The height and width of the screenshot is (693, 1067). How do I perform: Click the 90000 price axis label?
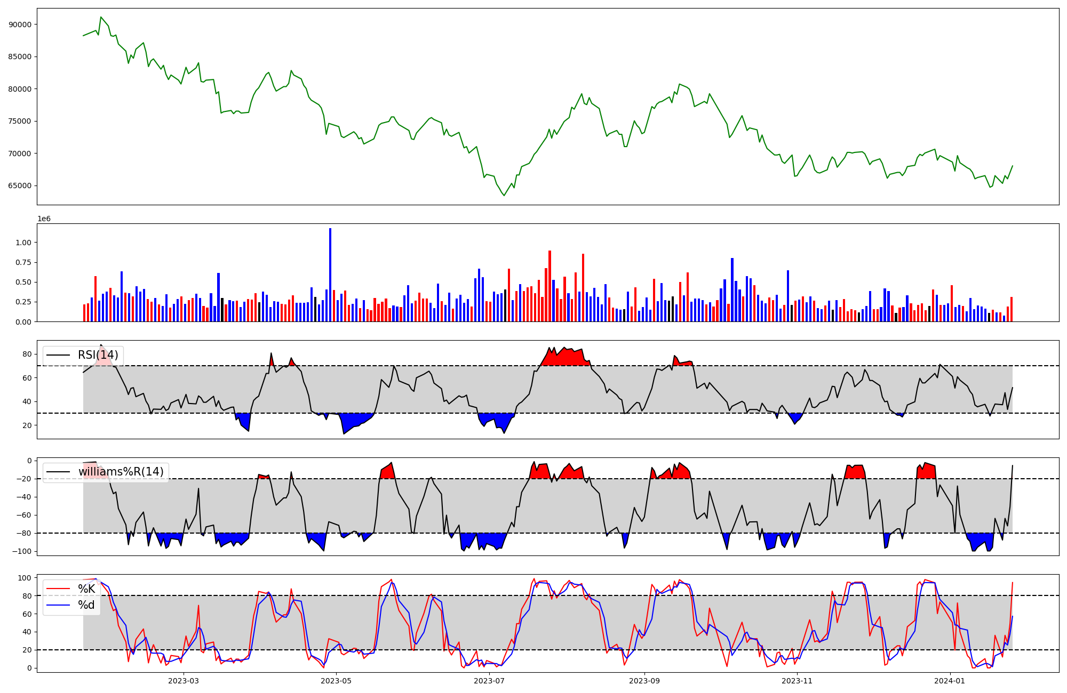coord(20,25)
